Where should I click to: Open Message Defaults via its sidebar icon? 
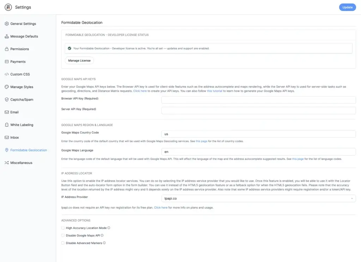pyautogui.click(x=6, y=36)
